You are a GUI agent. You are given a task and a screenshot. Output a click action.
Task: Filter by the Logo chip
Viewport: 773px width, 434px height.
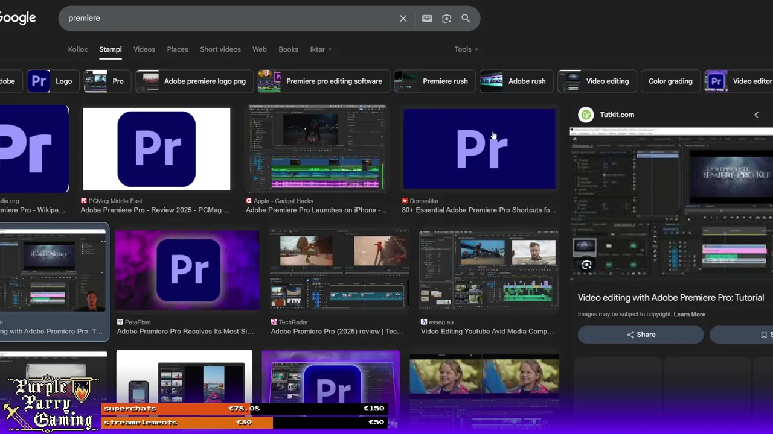(53, 81)
